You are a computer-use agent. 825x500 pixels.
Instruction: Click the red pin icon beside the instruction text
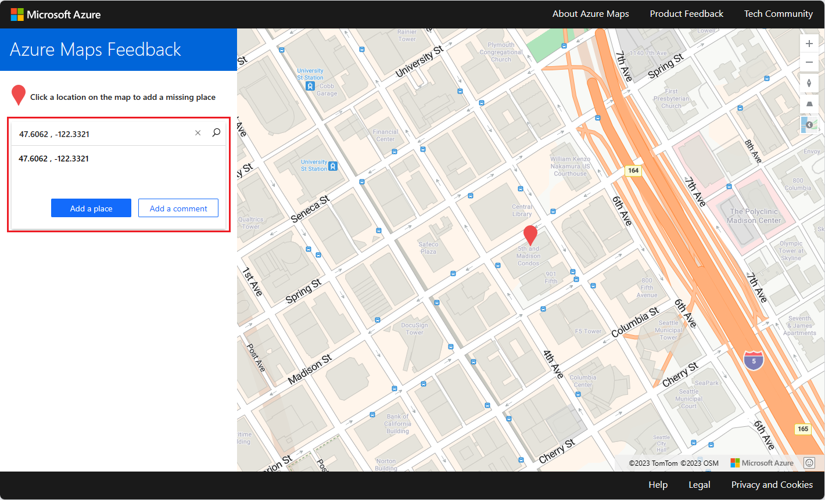click(x=19, y=95)
